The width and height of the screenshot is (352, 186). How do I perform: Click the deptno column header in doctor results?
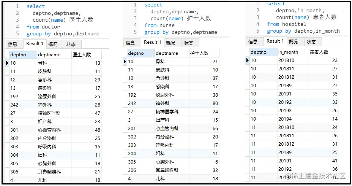(23, 55)
